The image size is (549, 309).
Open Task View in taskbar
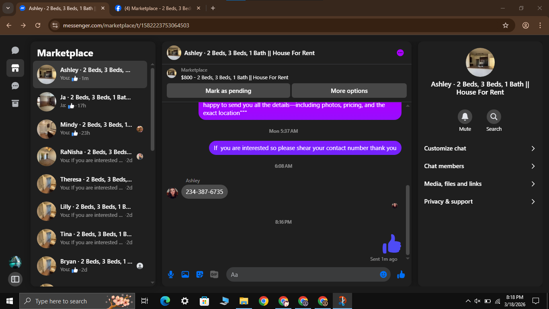pos(145,301)
